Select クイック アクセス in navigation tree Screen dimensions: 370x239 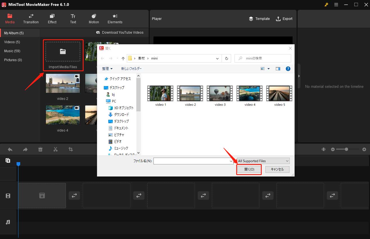pos(118,79)
